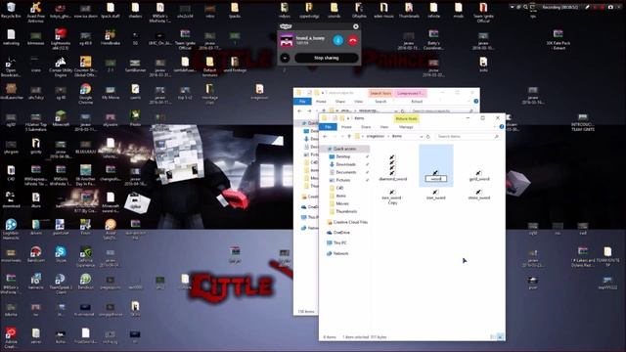Open the Recycle Bin desktop icon
The image size is (626, 352).
[11, 10]
